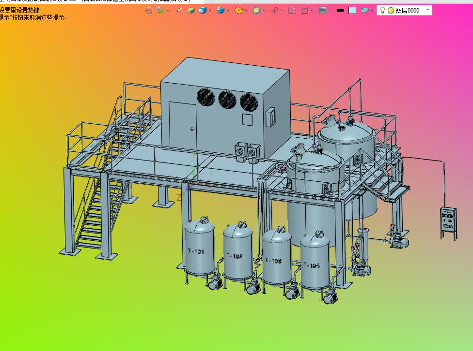
Task: Toggle the layer lightbulb visibility icon
Action: tap(382, 10)
